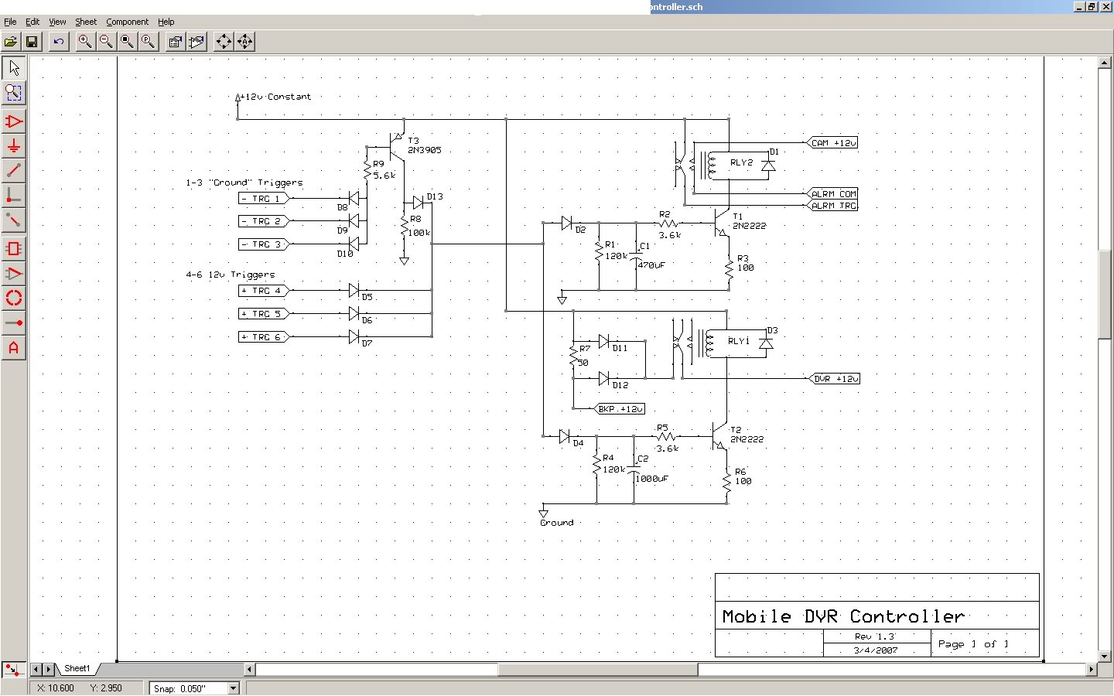Open the View menu
Screen dimensions: 1114x696
tap(57, 22)
